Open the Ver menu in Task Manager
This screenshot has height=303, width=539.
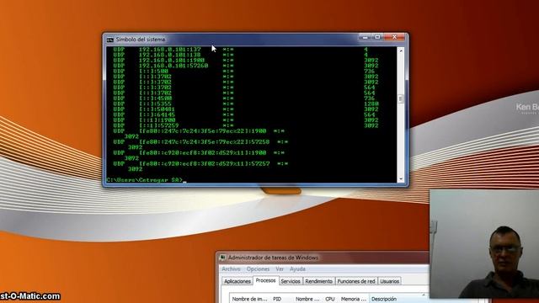(280, 269)
